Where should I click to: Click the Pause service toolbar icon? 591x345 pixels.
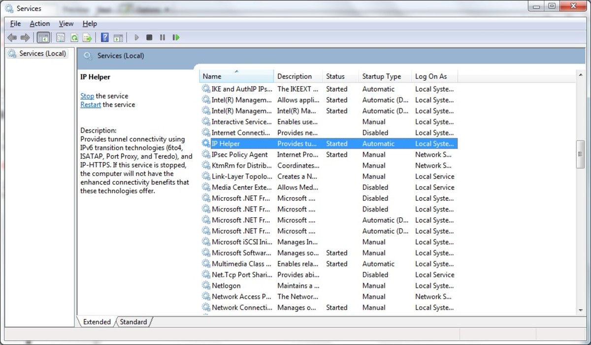pos(163,37)
